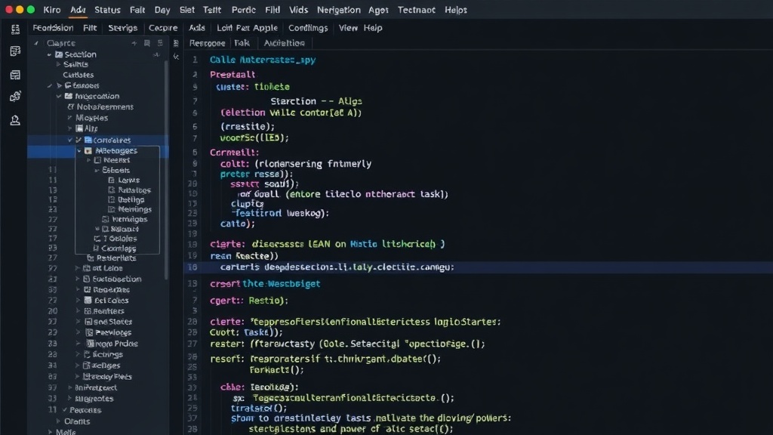
Task: Toggle the checkmark left of Eaooet row
Action: click(x=50, y=86)
